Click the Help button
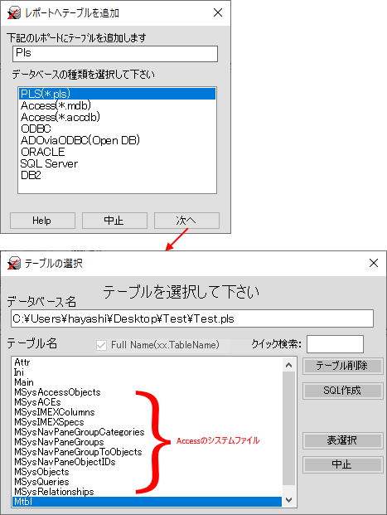Screen dimensions: 387x515 coord(42,221)
